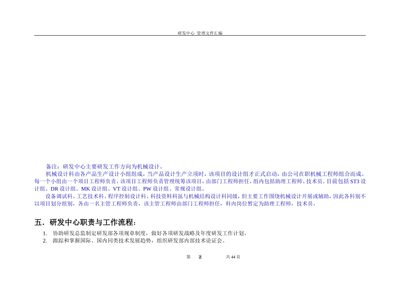Click the line listing DR 设计组、MK 设计组
The height and width of the screenshot is (283, 400).
(120, 189)
